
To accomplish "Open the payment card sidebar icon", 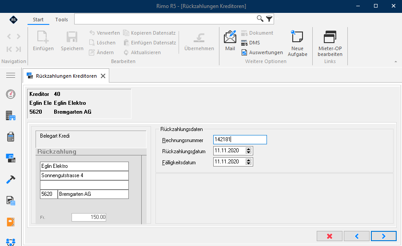I will click(11, 158).
